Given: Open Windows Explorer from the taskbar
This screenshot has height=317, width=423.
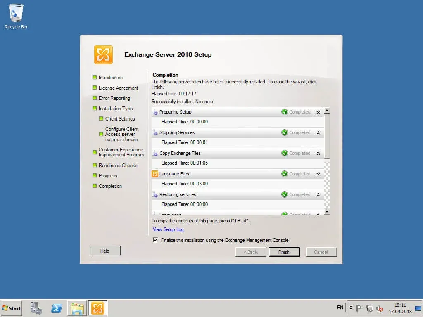Looking at the screenshot, I should click(77, 308).
